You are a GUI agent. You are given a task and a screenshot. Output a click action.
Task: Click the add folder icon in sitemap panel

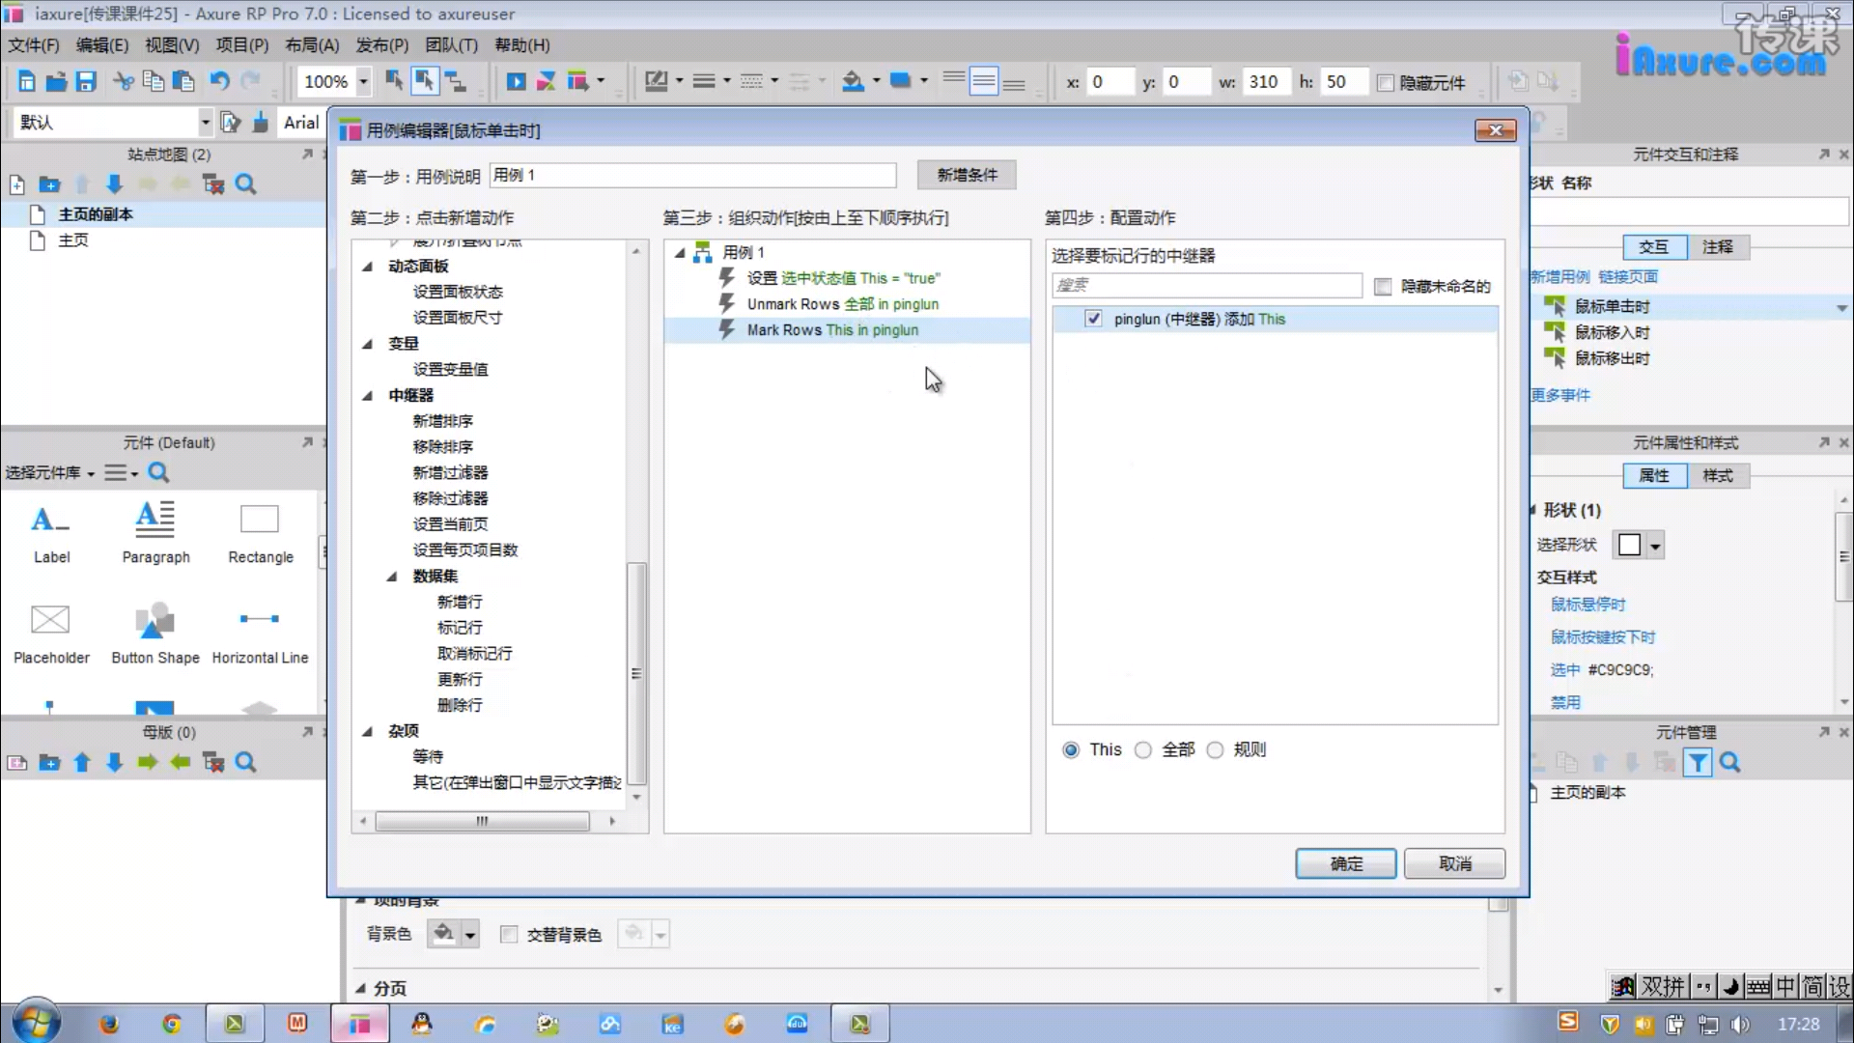pyautogui.click(x=49, y=184)
